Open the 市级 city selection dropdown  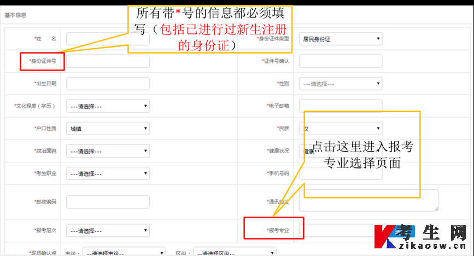124,252
